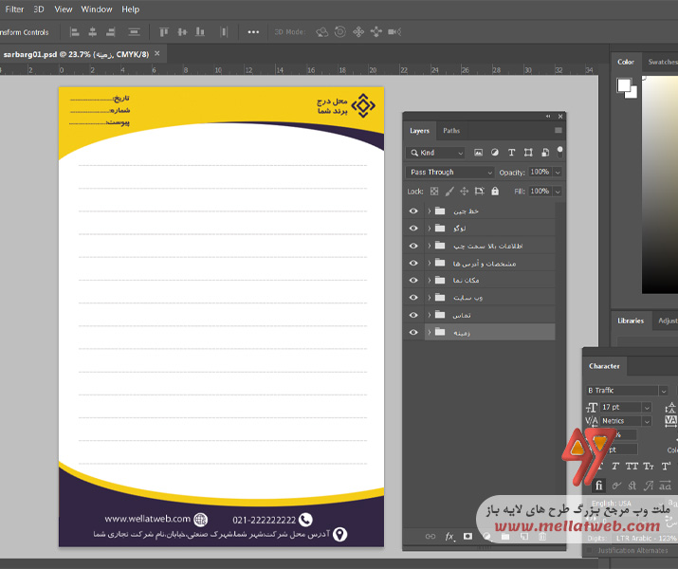Viewport: 678px width, 569px height.
Task: Toggle the layer filtering on/off switch
Action: pyautogui.click(x=560, y=152)
